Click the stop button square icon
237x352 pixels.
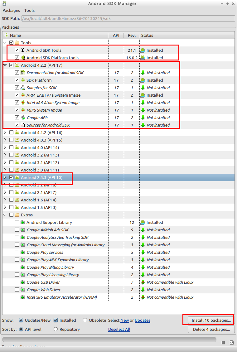tap(223, 342)
